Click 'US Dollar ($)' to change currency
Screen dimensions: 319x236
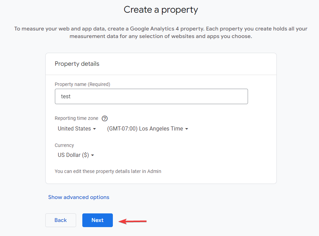[73, 155]
